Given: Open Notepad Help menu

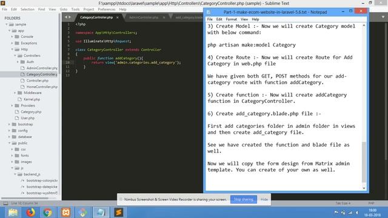Looking at the screenshot, I should tap(255, 19).
